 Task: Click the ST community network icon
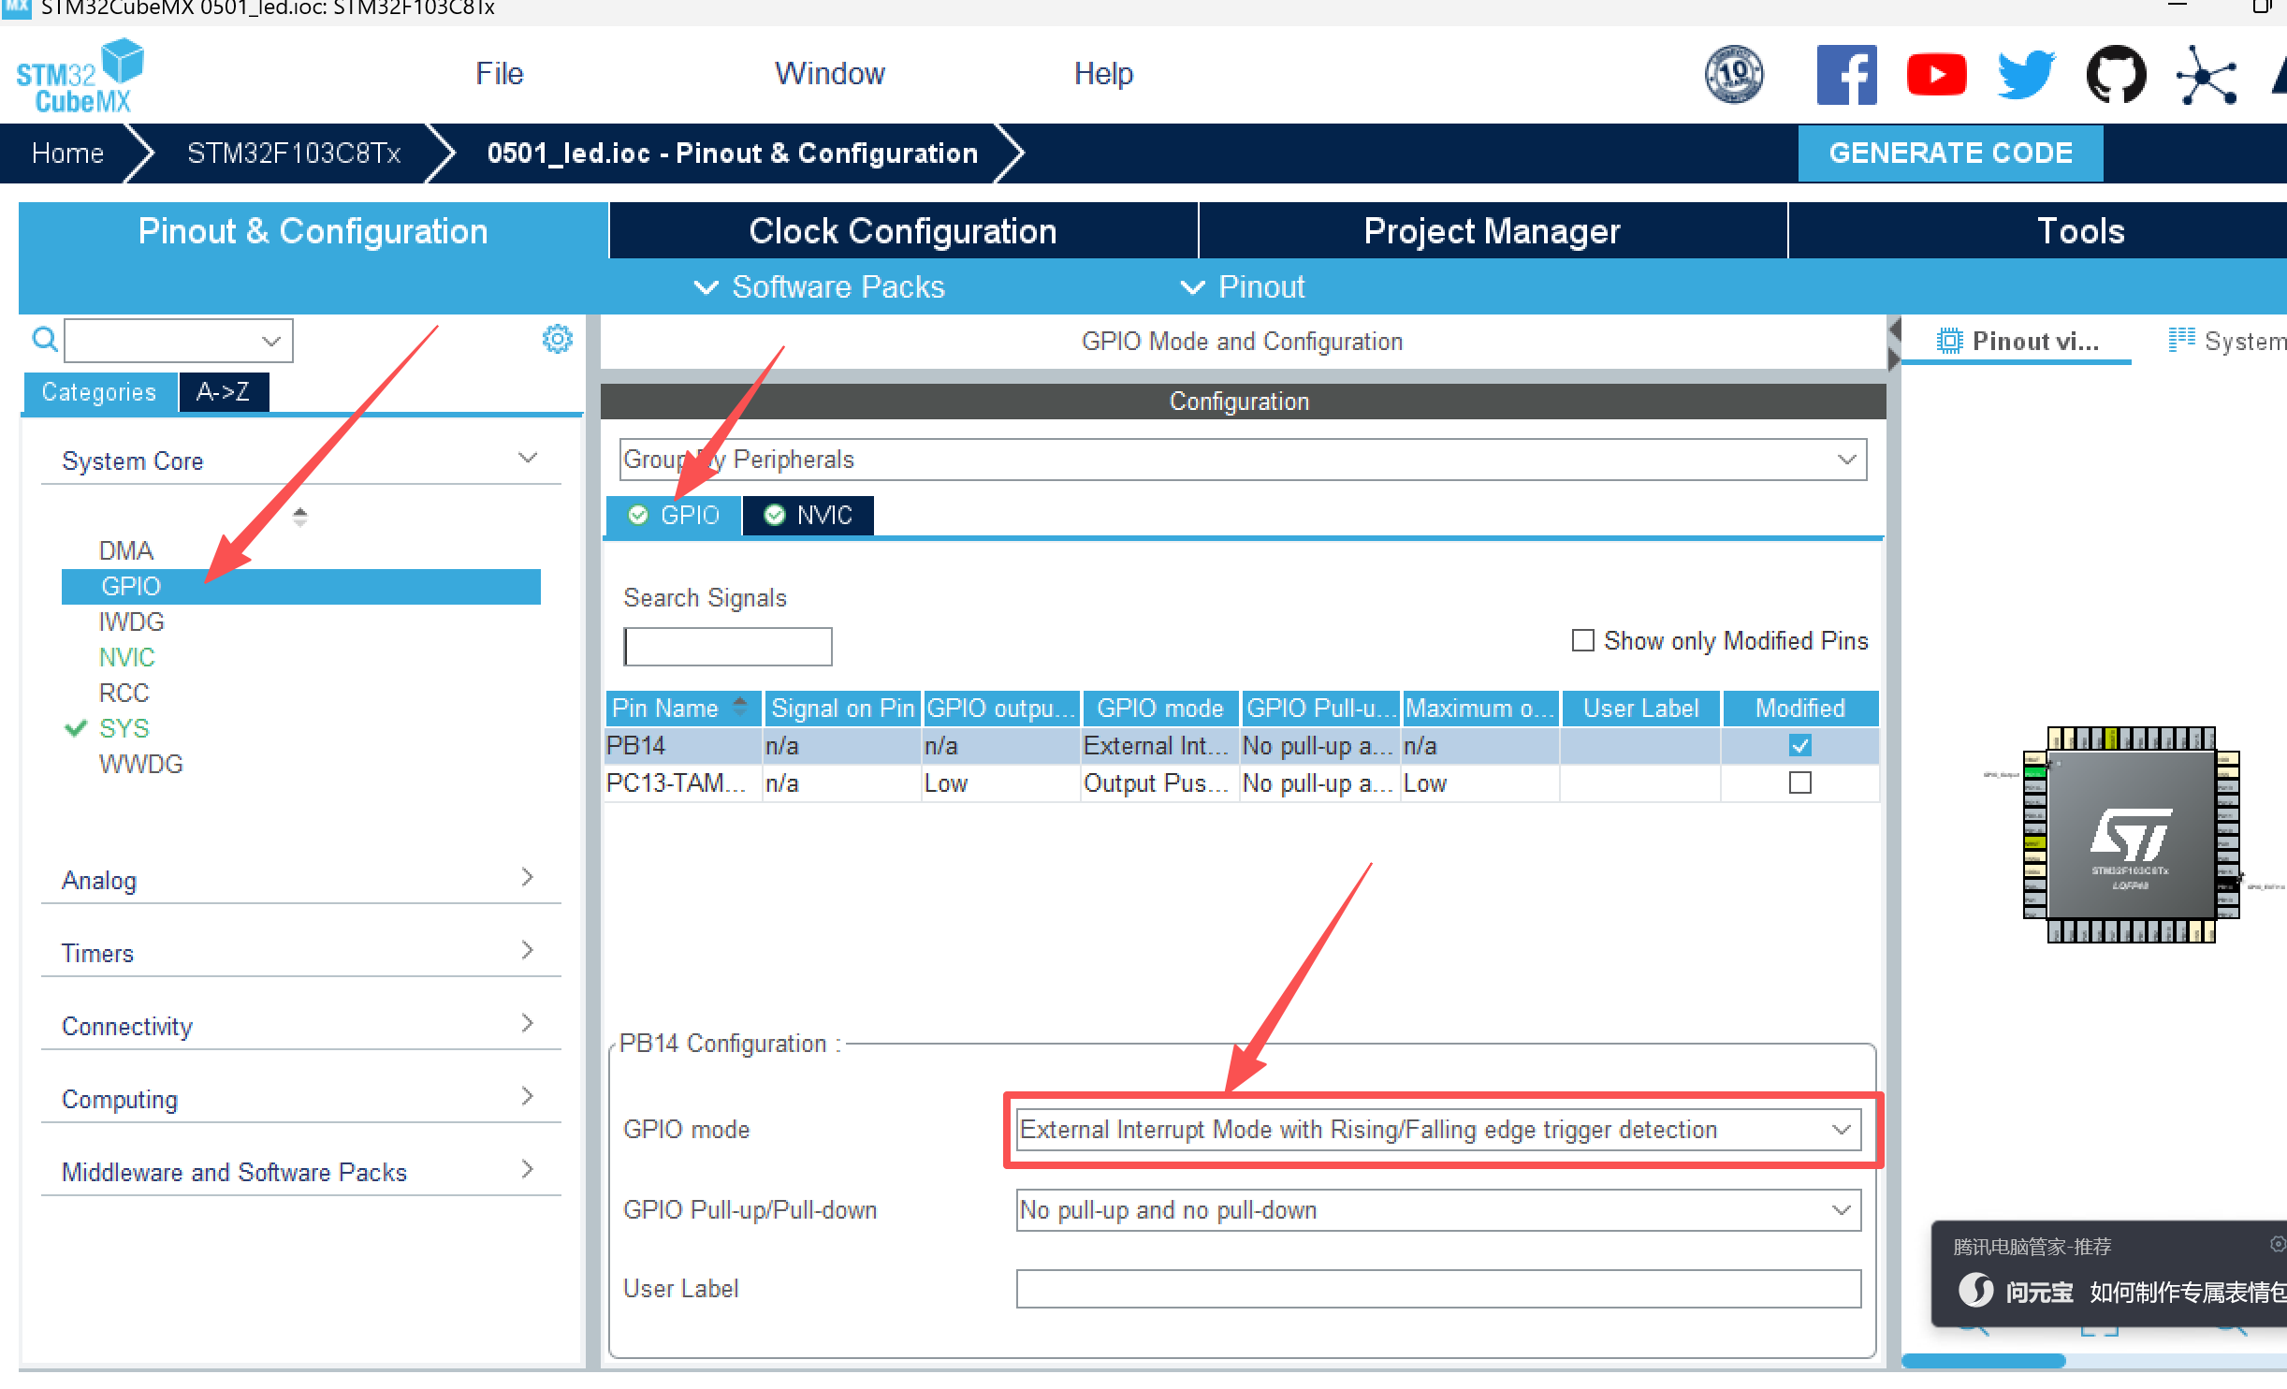[x=2206, y=75]
